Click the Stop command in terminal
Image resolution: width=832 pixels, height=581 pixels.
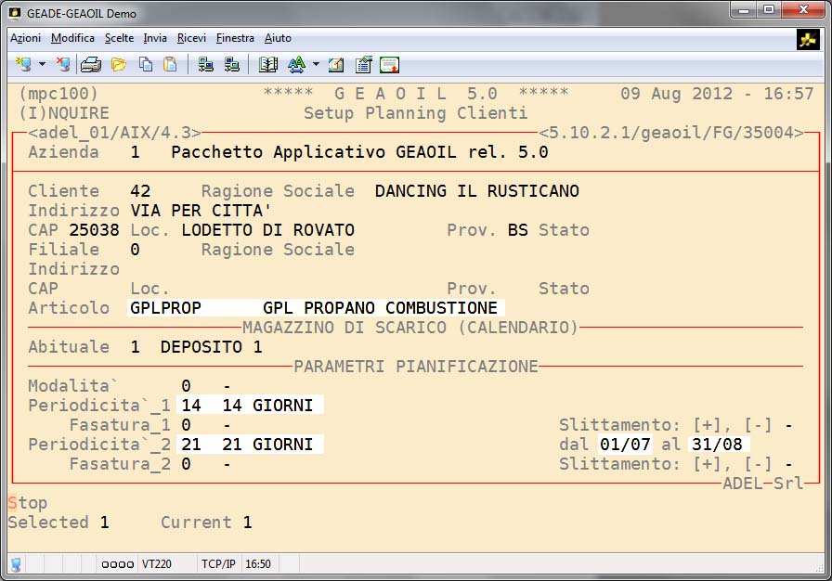coord(27,503)
